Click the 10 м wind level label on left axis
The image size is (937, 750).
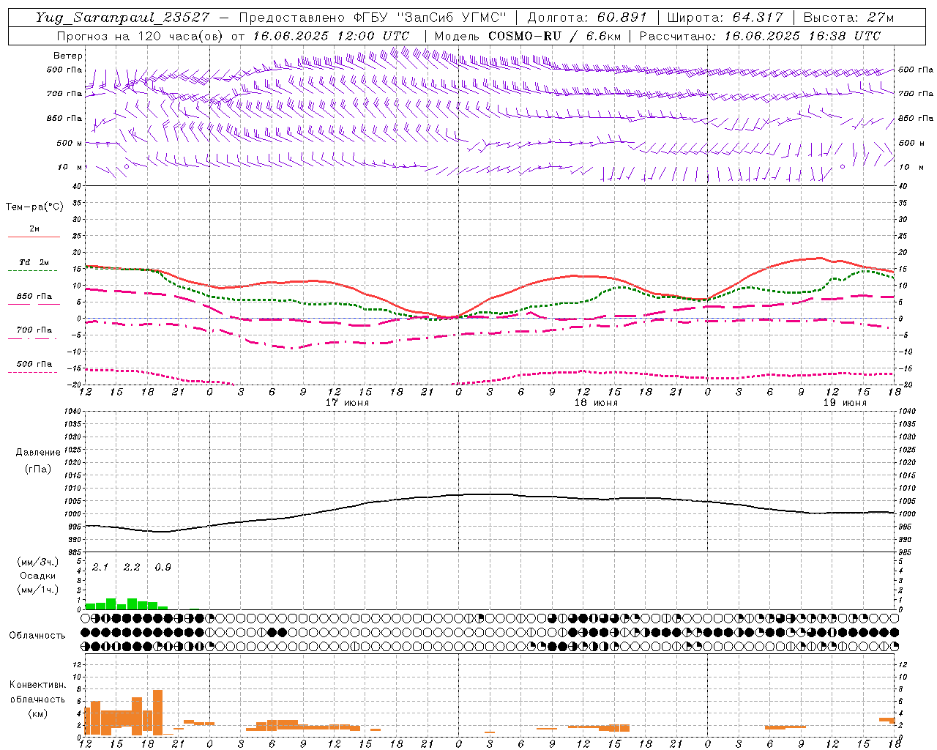click(70, 167)
